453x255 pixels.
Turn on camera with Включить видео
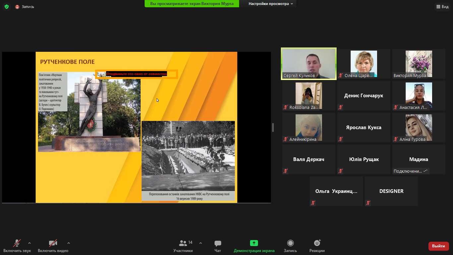53,243
